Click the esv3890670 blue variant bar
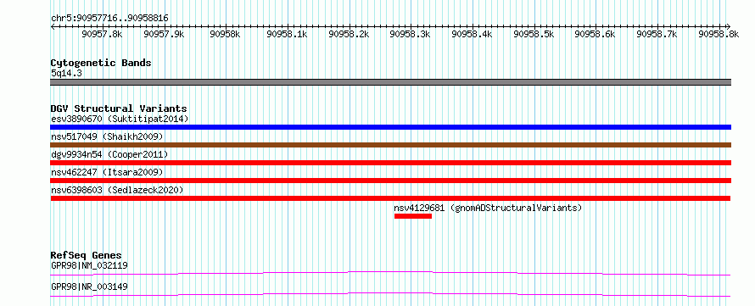This screenshot has width=755, height=306. (x=390, y=127)
